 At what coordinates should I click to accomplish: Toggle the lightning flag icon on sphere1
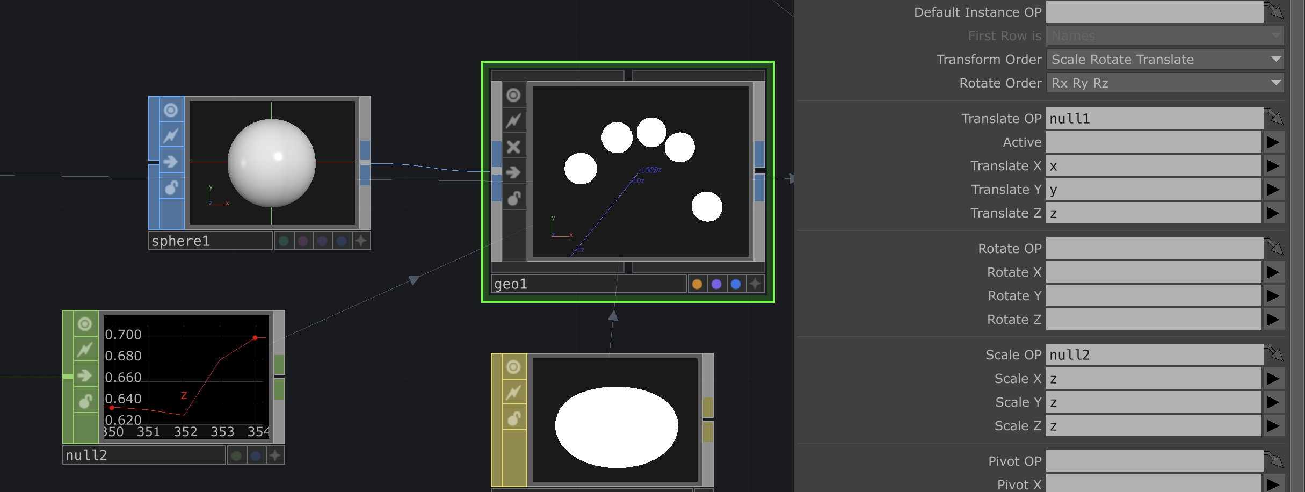point(171,135)
